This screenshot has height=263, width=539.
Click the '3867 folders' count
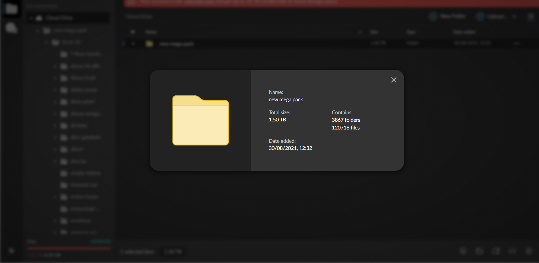346,120
